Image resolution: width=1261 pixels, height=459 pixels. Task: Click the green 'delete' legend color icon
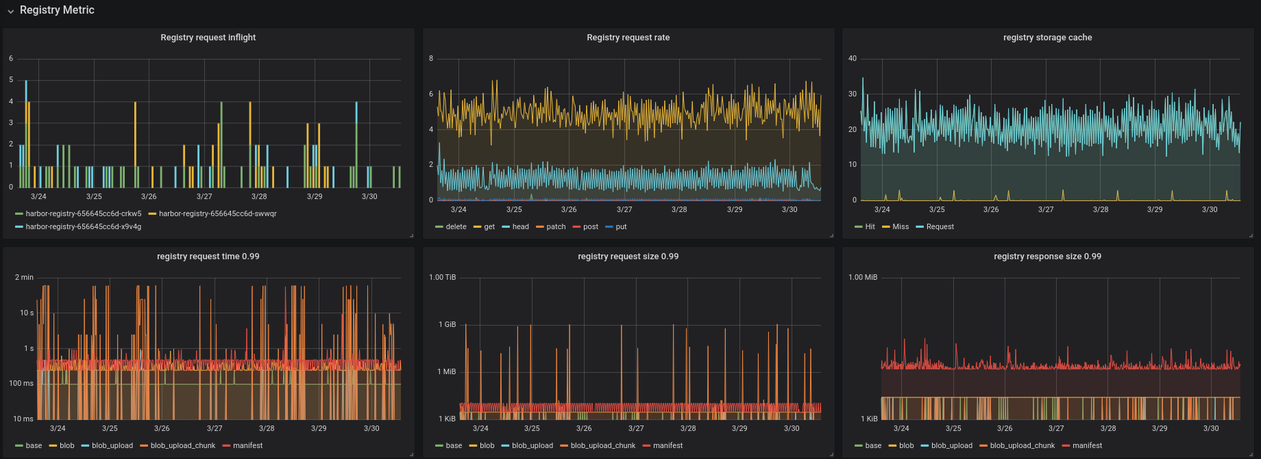click(439, 227)
